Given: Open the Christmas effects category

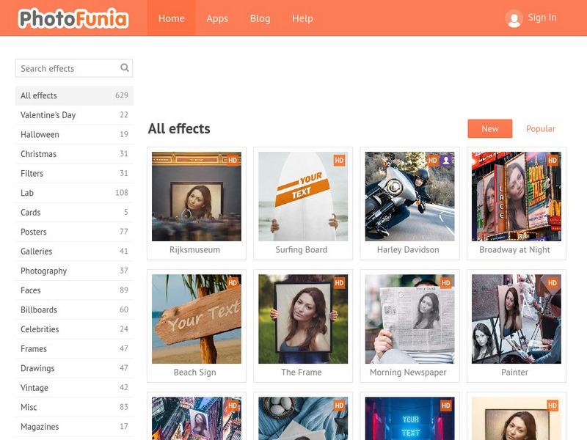Looking at the screenshot, I should (42, 153).
